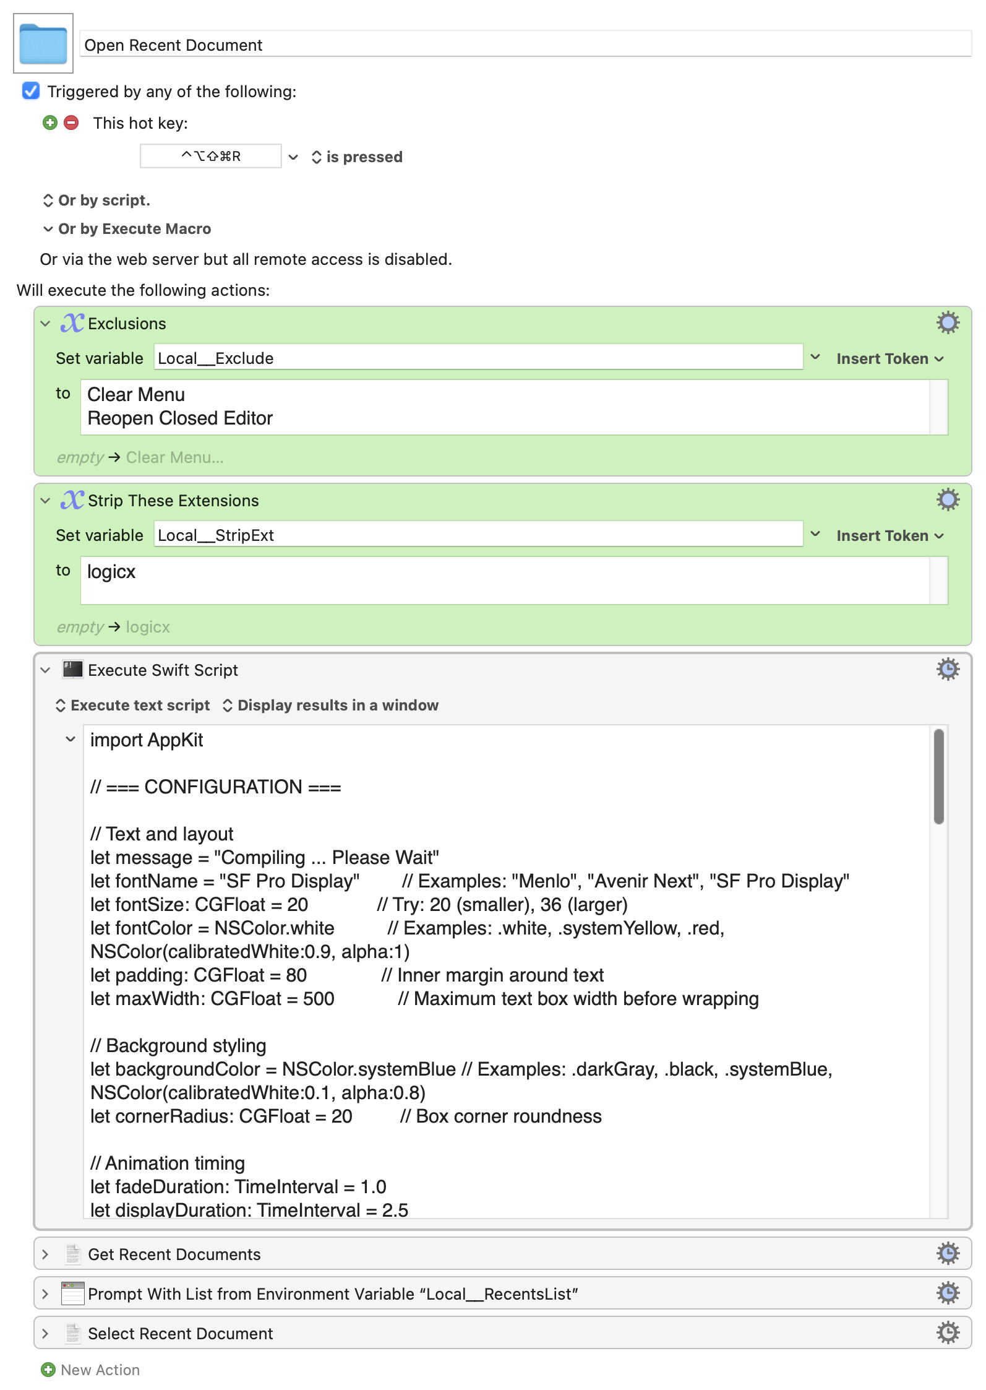
Task: Expand the Select Recent Document action
Action: [x=45, y=1334]
